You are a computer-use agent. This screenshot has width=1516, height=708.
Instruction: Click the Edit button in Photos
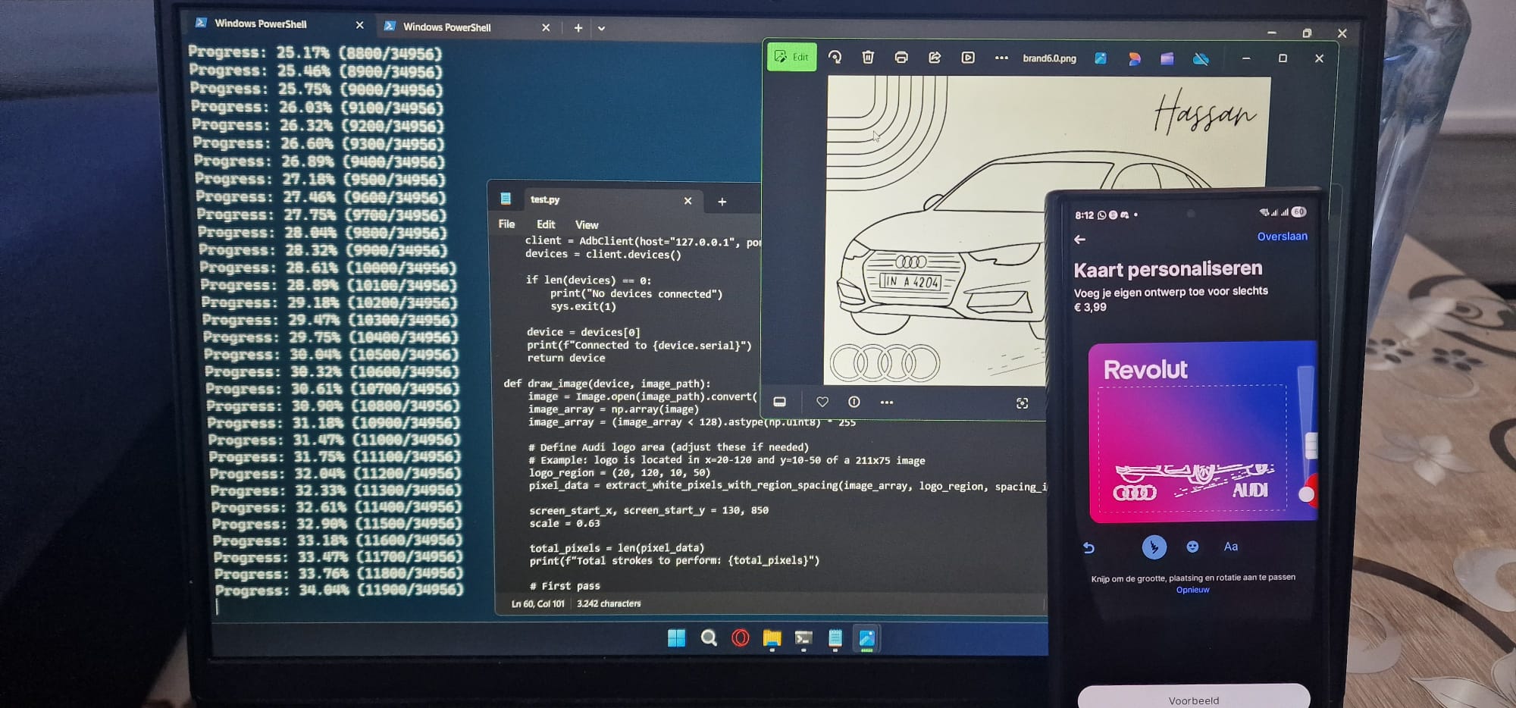click(x=791, y=58)
